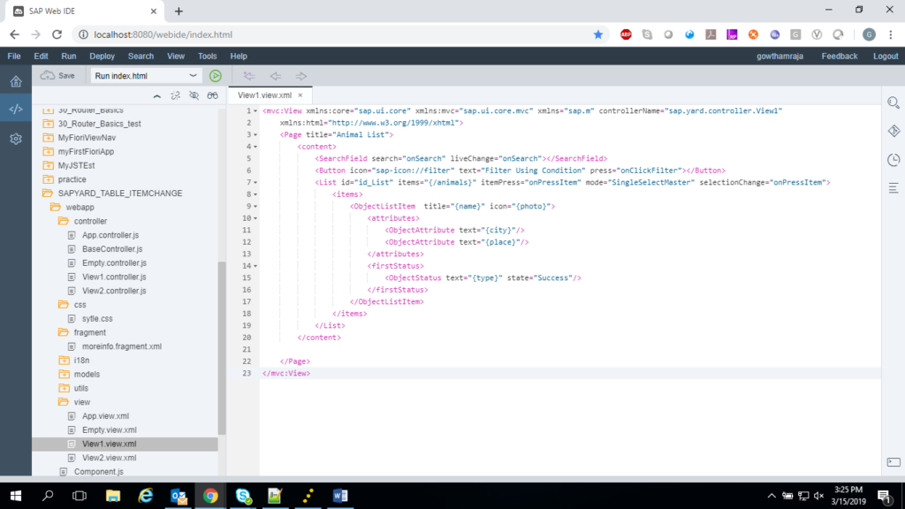
Task: Fold the Page tag on line 3
Action: point(255,134)
